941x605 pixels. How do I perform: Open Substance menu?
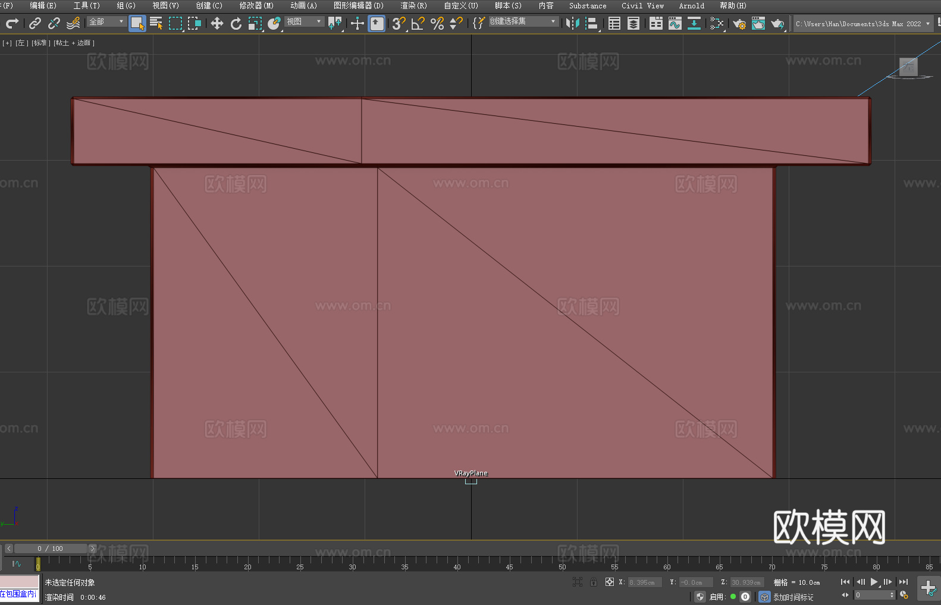point(588,5)
